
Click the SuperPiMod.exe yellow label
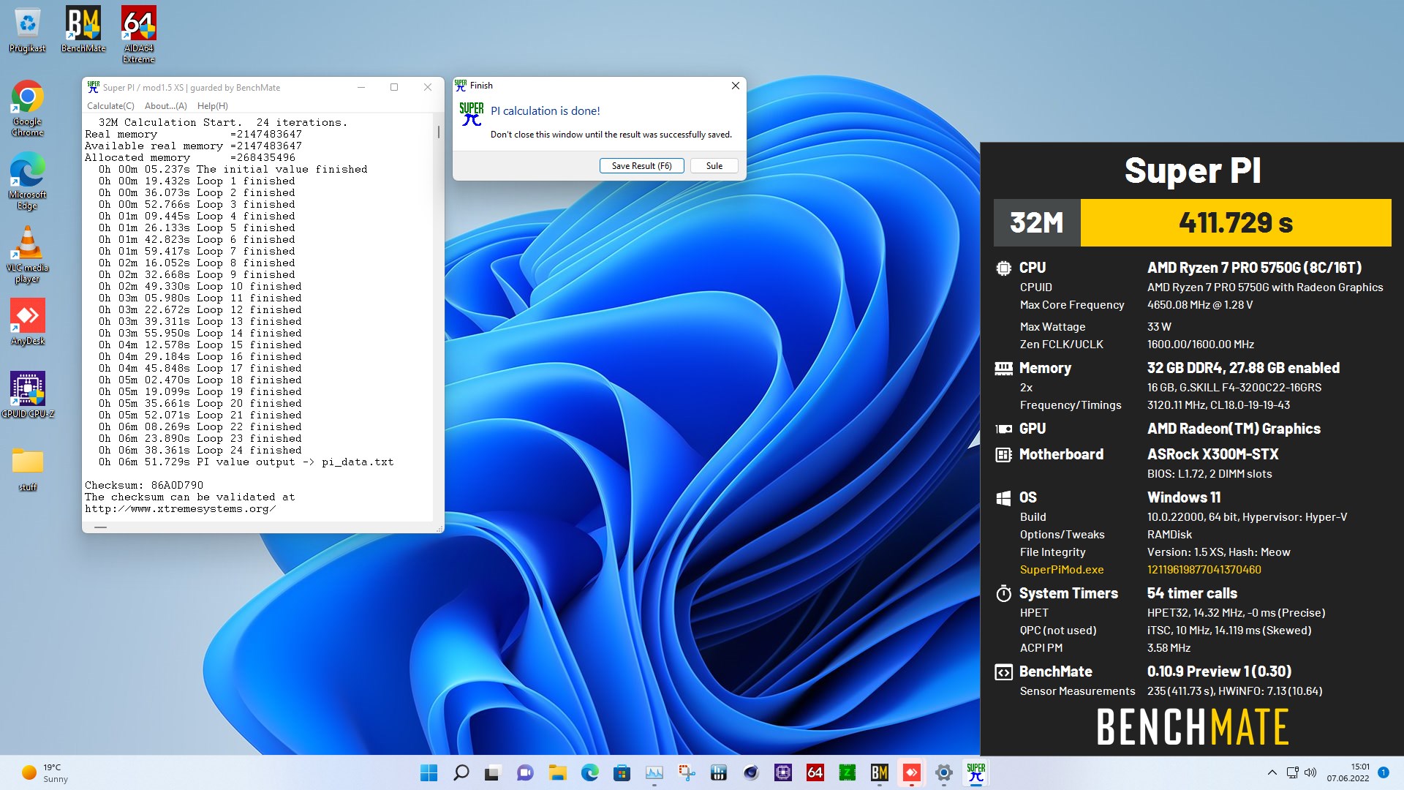[1062, 570]
